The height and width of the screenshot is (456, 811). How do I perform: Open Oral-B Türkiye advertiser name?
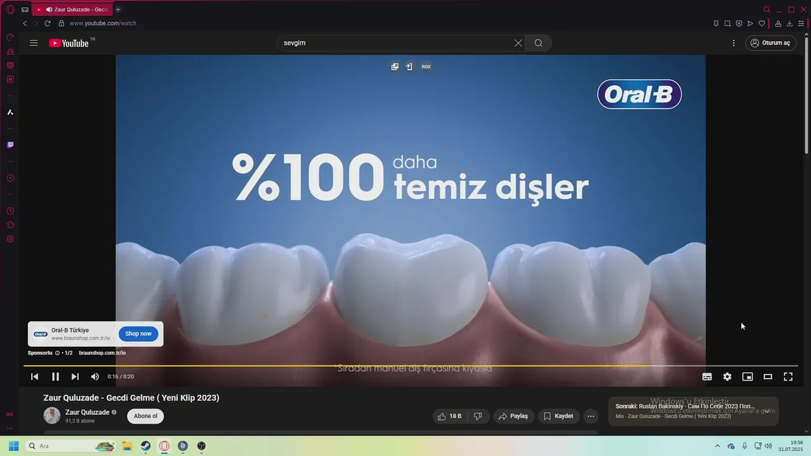pyautogui.click(x=70, y=330)
